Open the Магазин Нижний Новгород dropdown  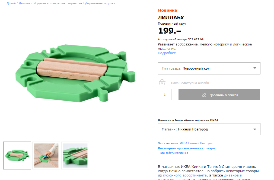(209, 129)
